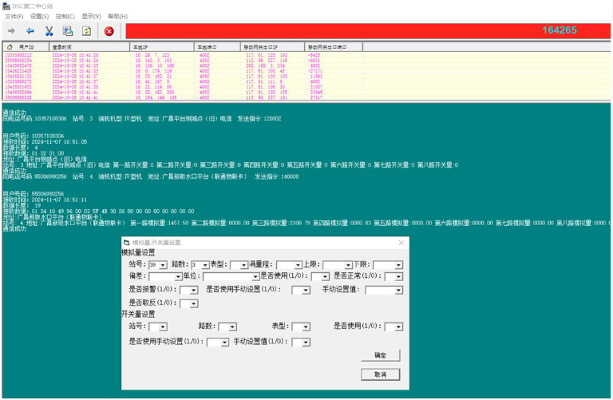
Task: Click log text 发送指令:140008
Action: [x=277, y=176]
